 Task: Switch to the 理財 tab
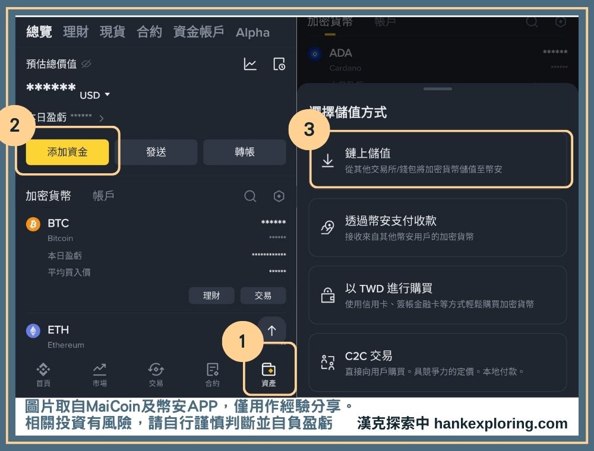click(x=76, y=32)
